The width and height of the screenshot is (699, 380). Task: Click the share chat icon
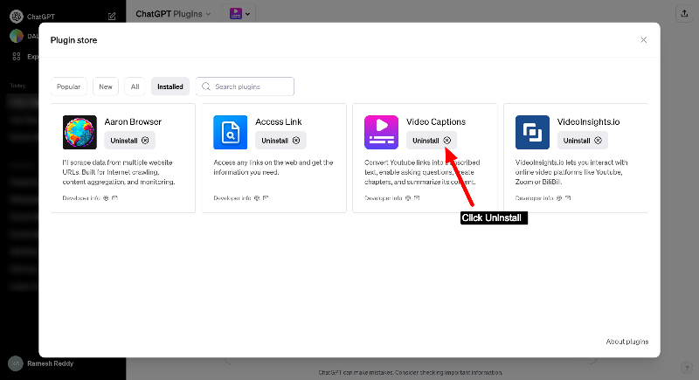(684, 14)
